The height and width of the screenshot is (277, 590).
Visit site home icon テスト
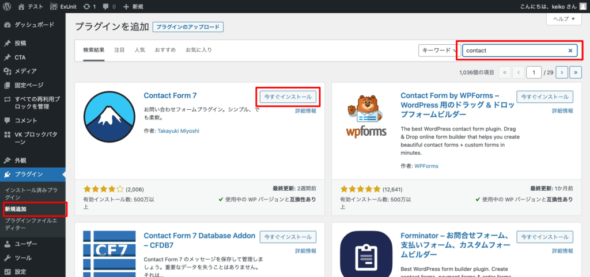click(x=31, y=6)
